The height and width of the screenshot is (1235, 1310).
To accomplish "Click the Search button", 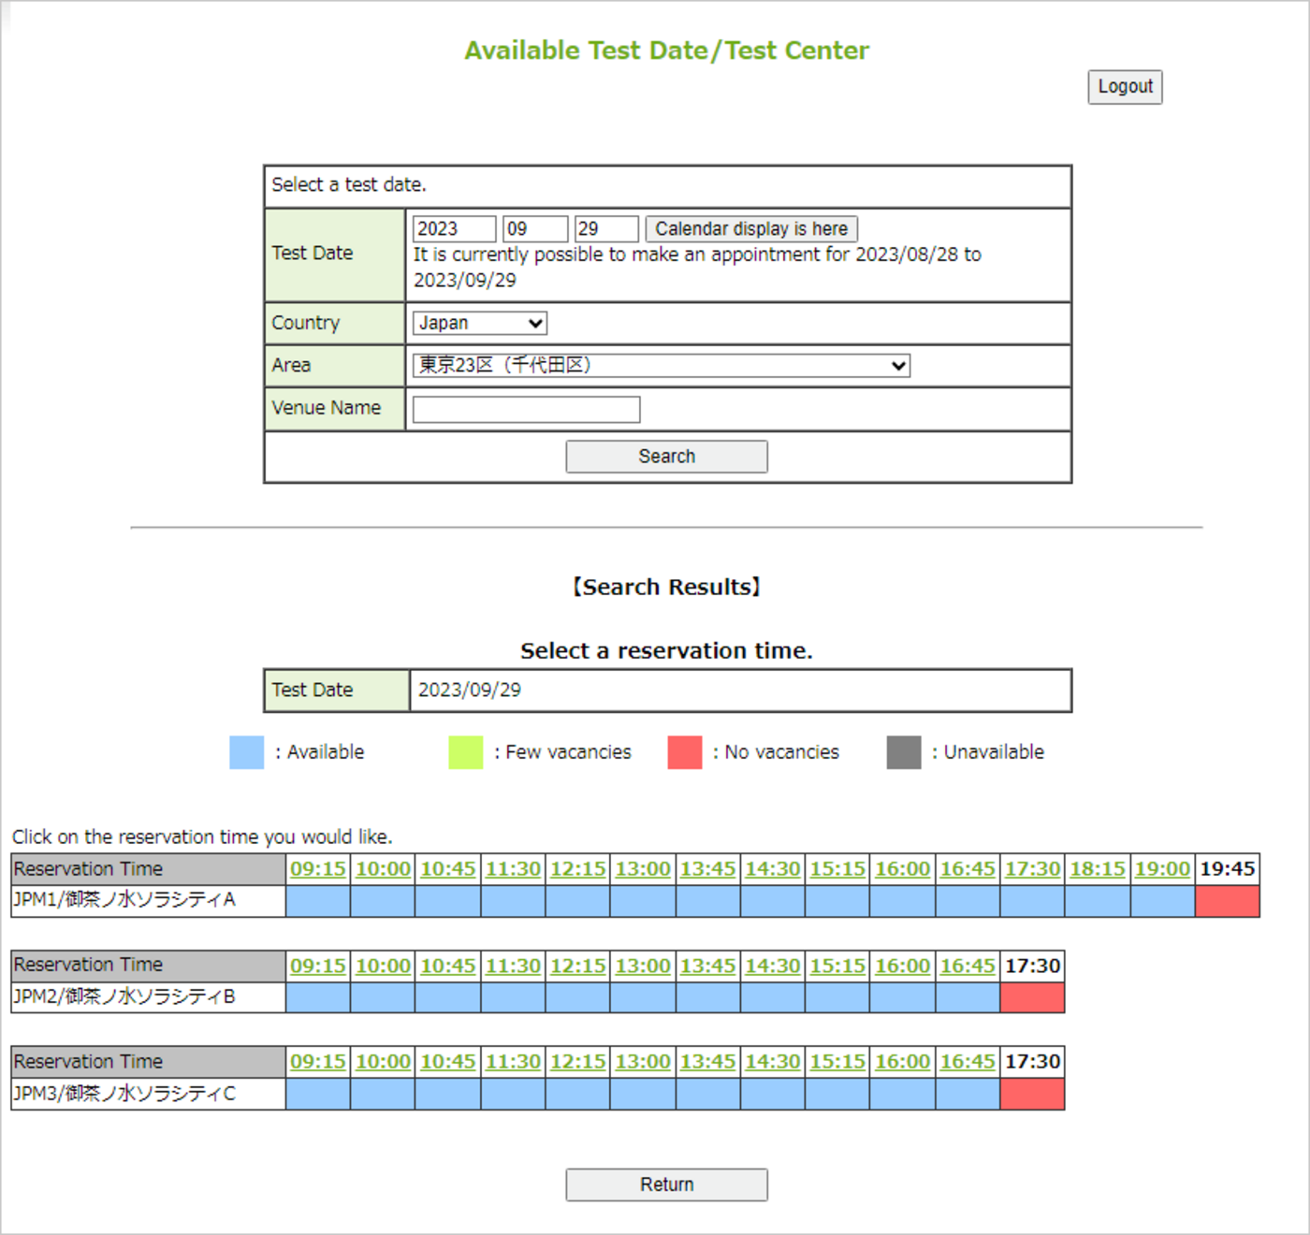I will point(665,456).
